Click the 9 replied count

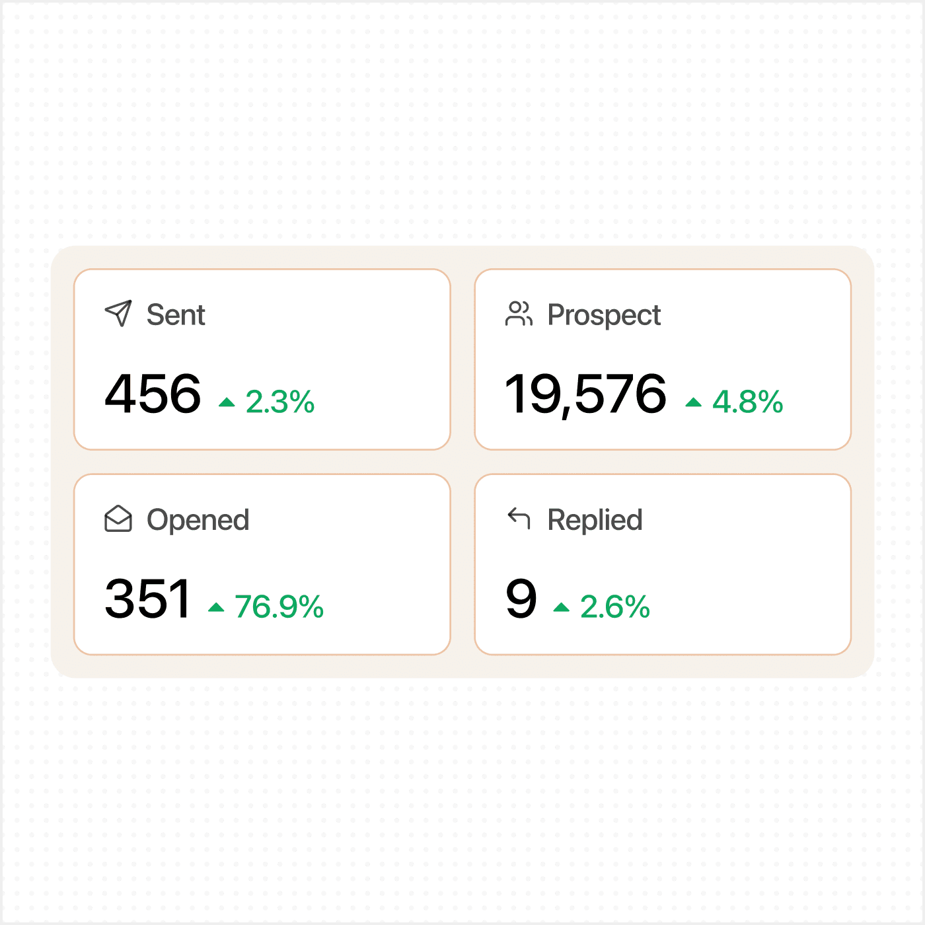521,599
